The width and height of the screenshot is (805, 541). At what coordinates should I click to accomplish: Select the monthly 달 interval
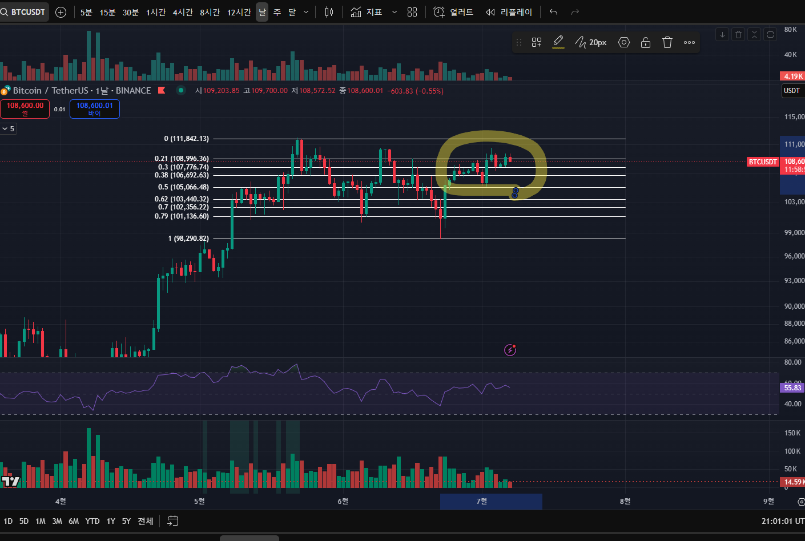click(x=292, y=12)
